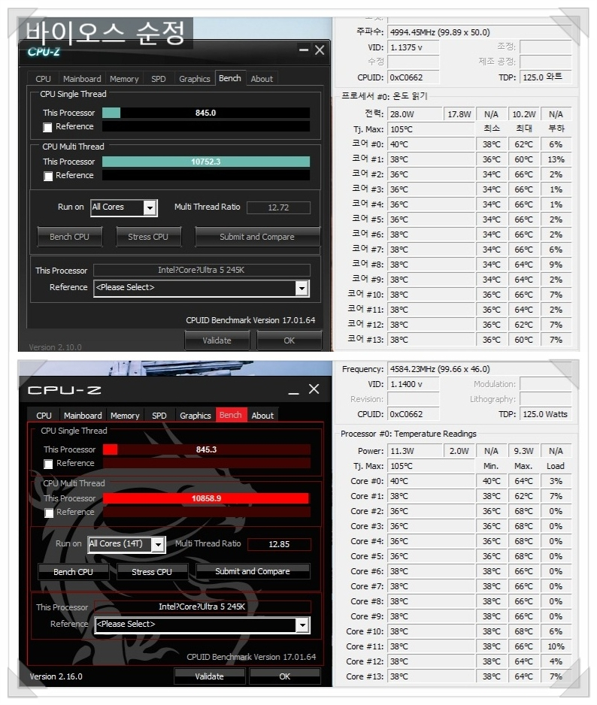
Task: Click Stress CPU in the upper window
Action: pyautogui.click(x=148, y=237)
